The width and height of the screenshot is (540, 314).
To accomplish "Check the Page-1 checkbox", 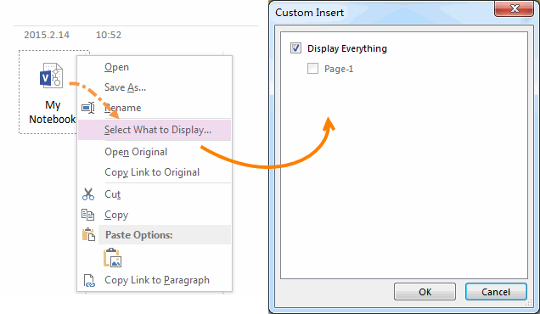I will (x=312, y=69).
